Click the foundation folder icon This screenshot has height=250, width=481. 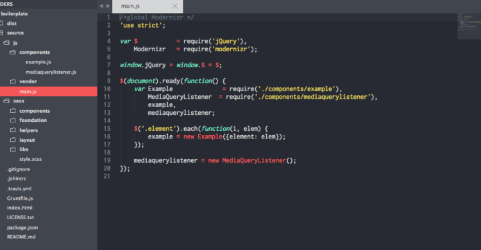pos(13,120)
